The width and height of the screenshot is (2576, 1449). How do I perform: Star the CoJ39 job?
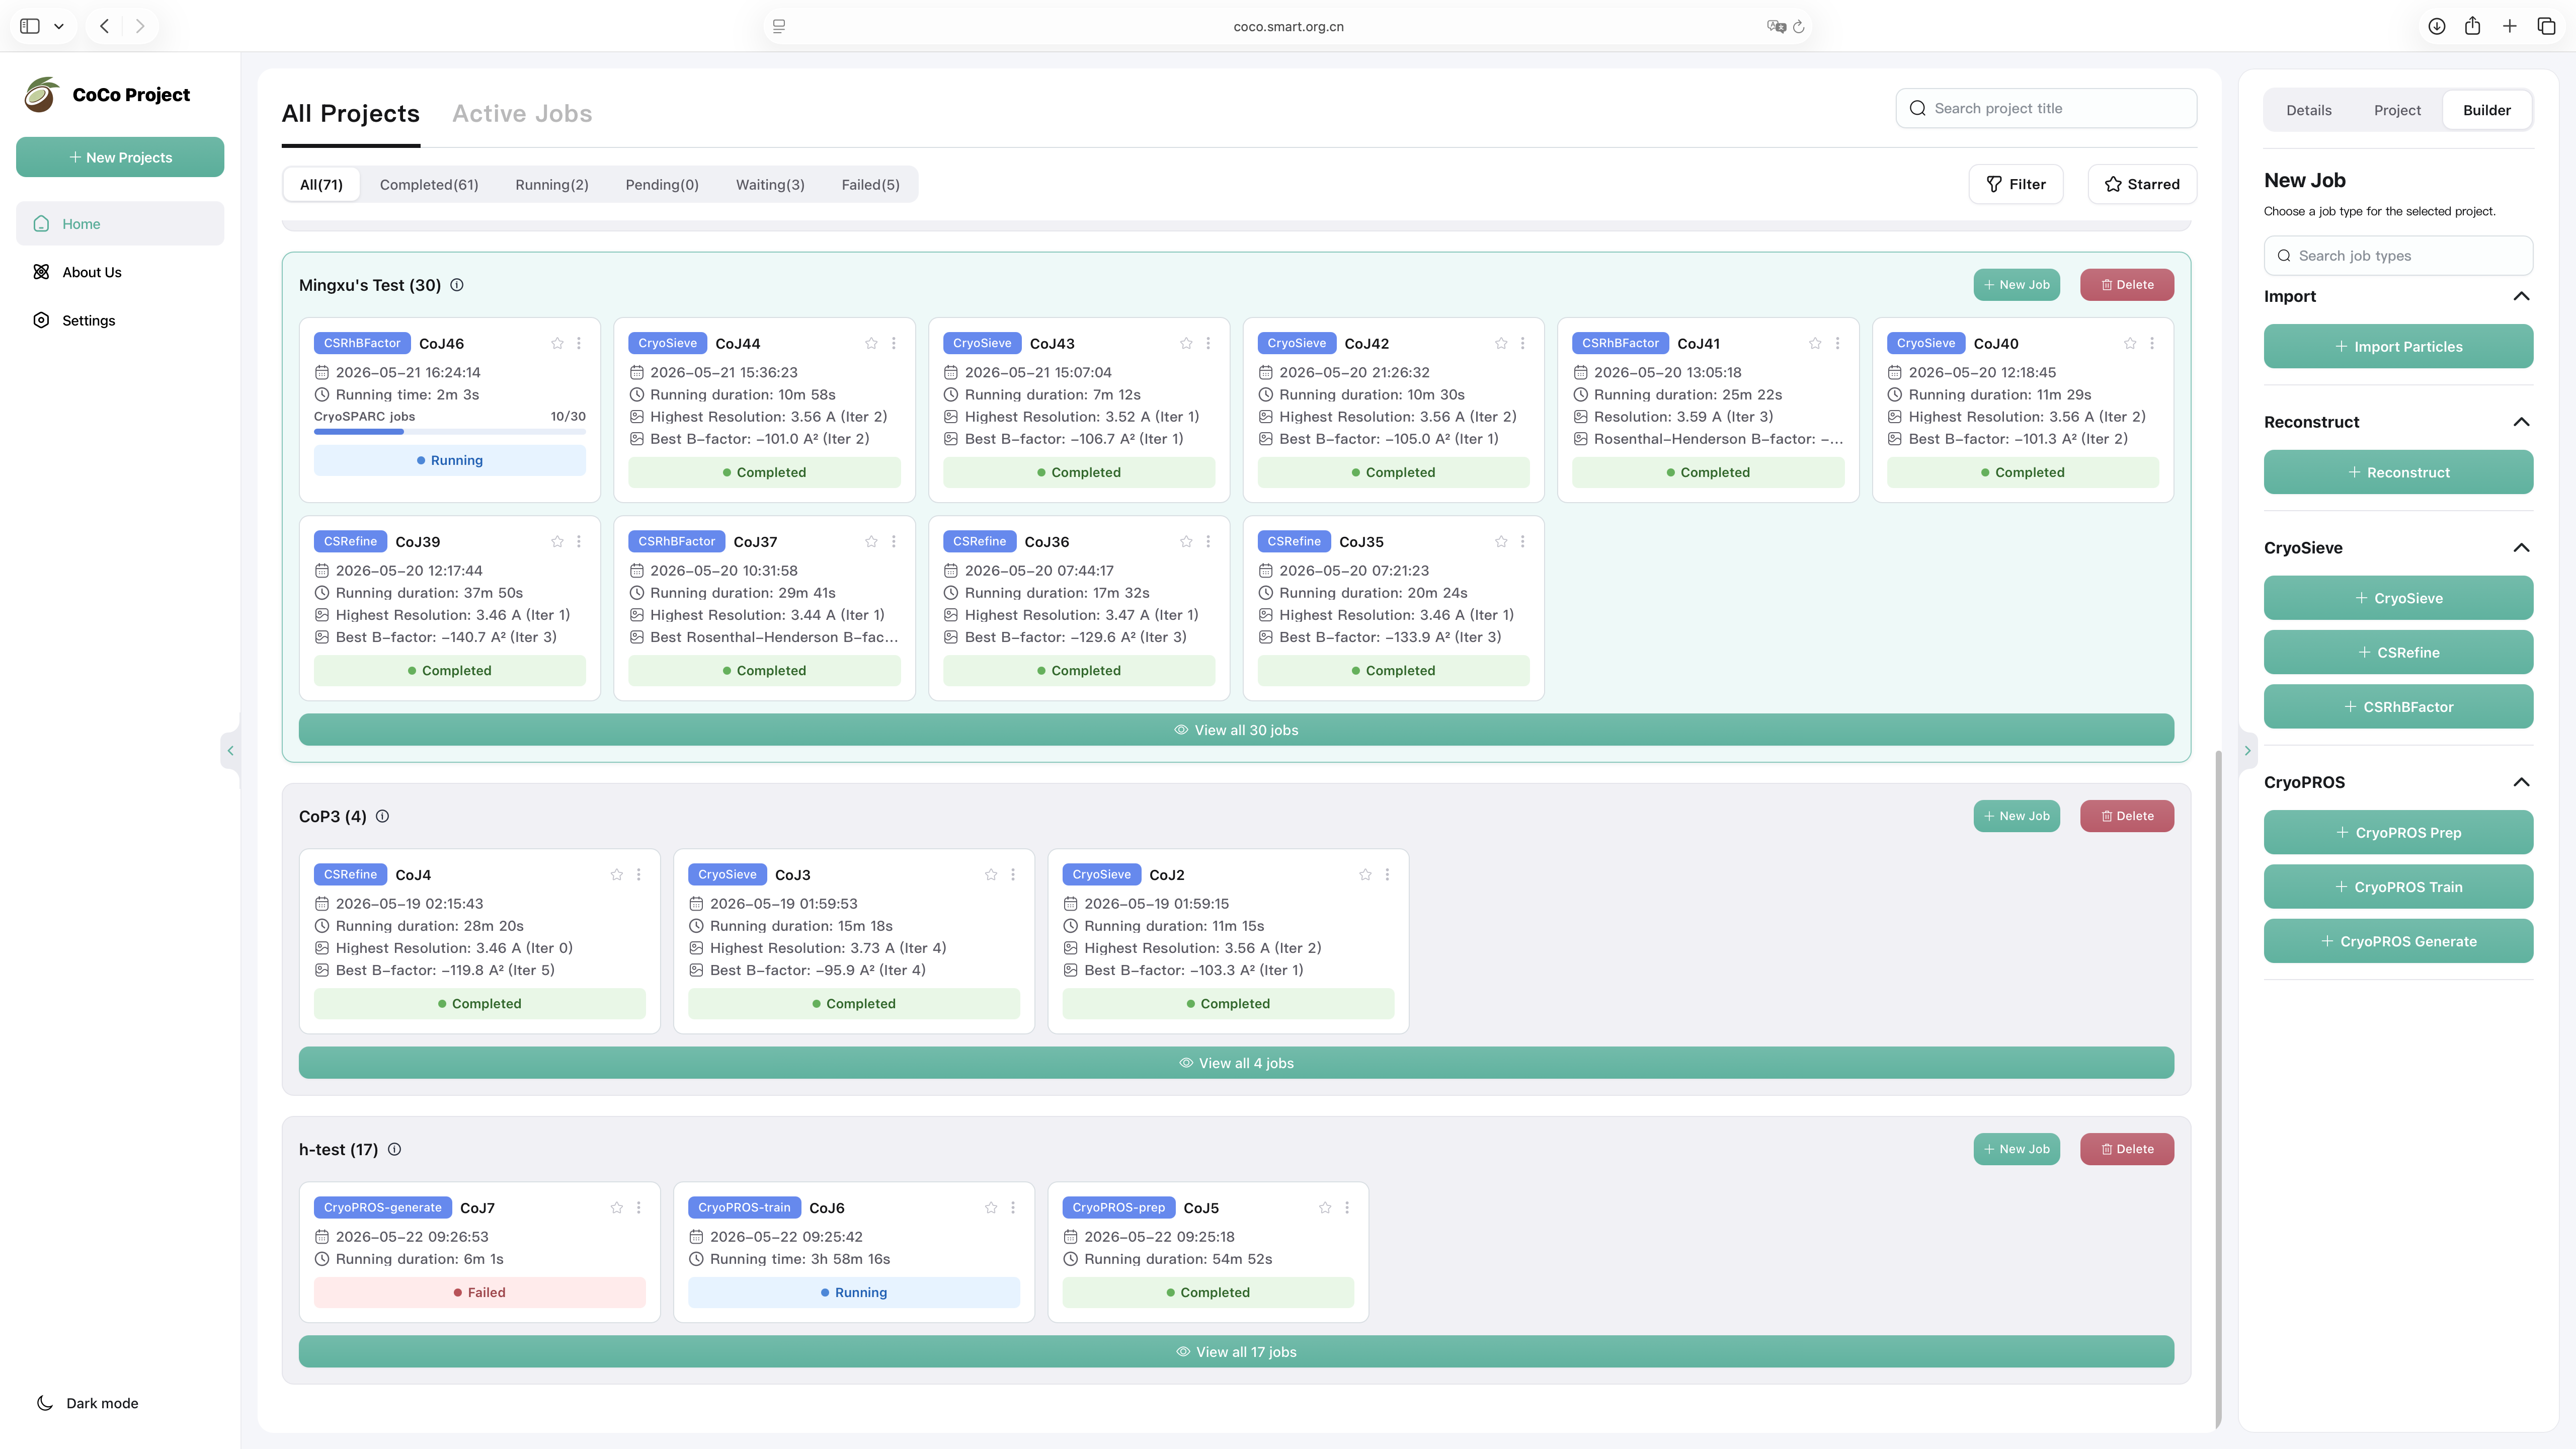pyautogui.click(x=557, y=541)
